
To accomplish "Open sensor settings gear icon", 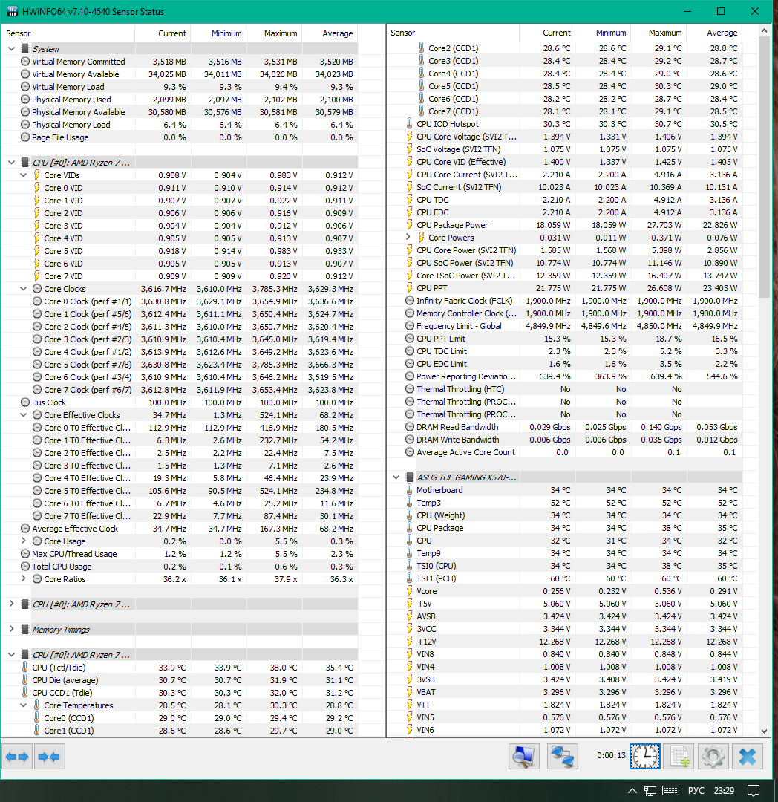I will [x=713, y=757].
